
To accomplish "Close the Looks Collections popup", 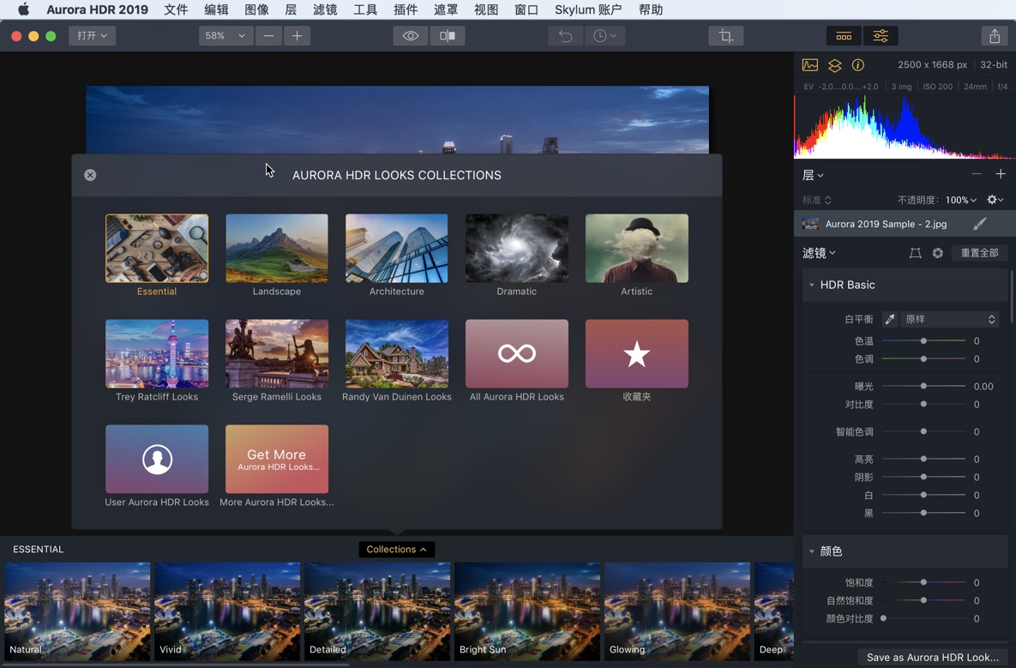I will [x=90, y=175].
